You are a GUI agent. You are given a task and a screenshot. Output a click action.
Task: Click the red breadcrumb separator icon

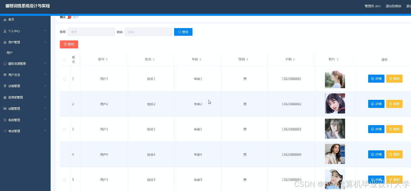(69, 17)
